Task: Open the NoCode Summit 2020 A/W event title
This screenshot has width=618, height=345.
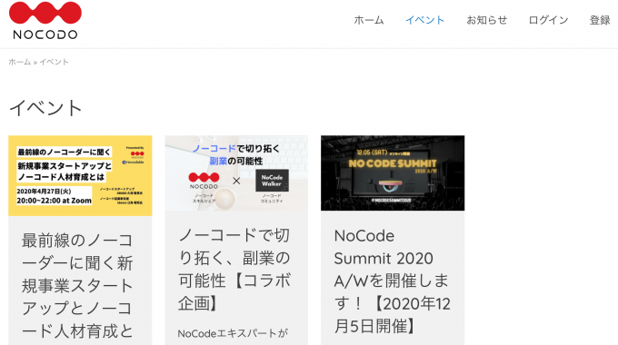Action: point(393,281)
